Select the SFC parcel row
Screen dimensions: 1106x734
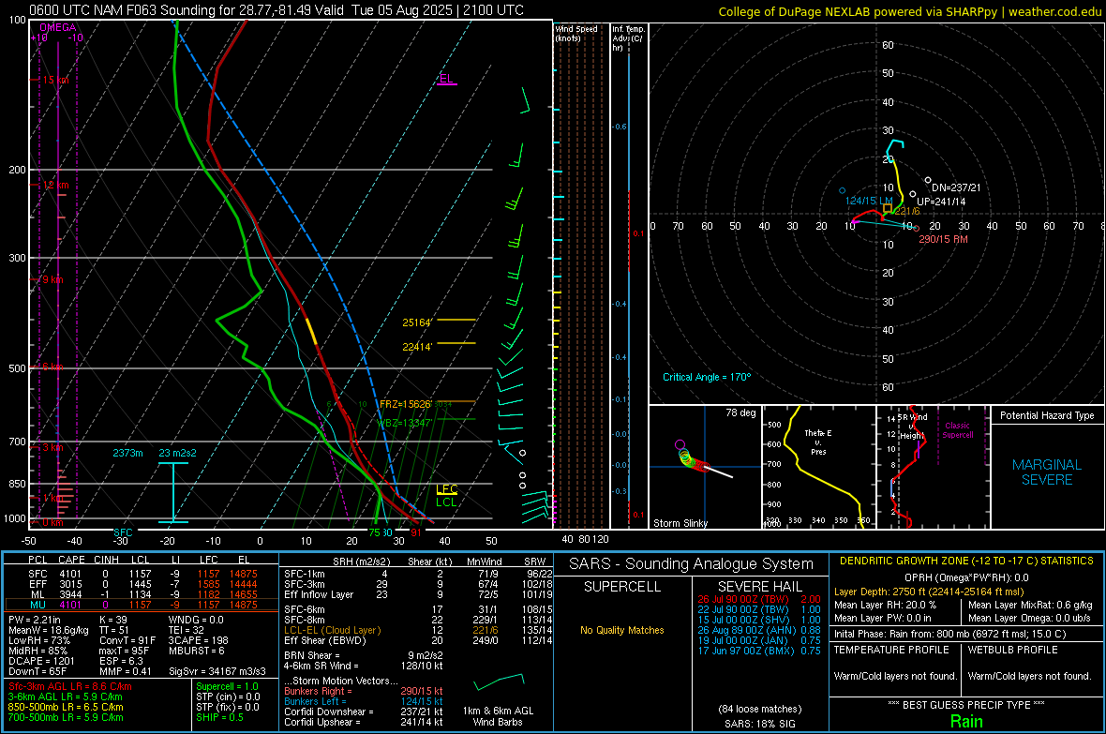[x=142, y=574]
